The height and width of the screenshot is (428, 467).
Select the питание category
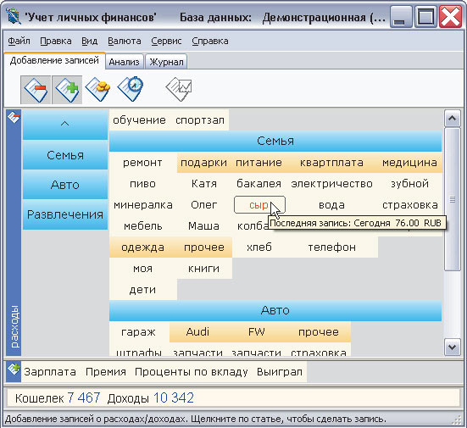tap(259, 163)
